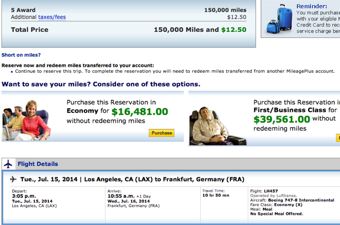
Task: Select the economy passengers photo
Action: [27, 120]
